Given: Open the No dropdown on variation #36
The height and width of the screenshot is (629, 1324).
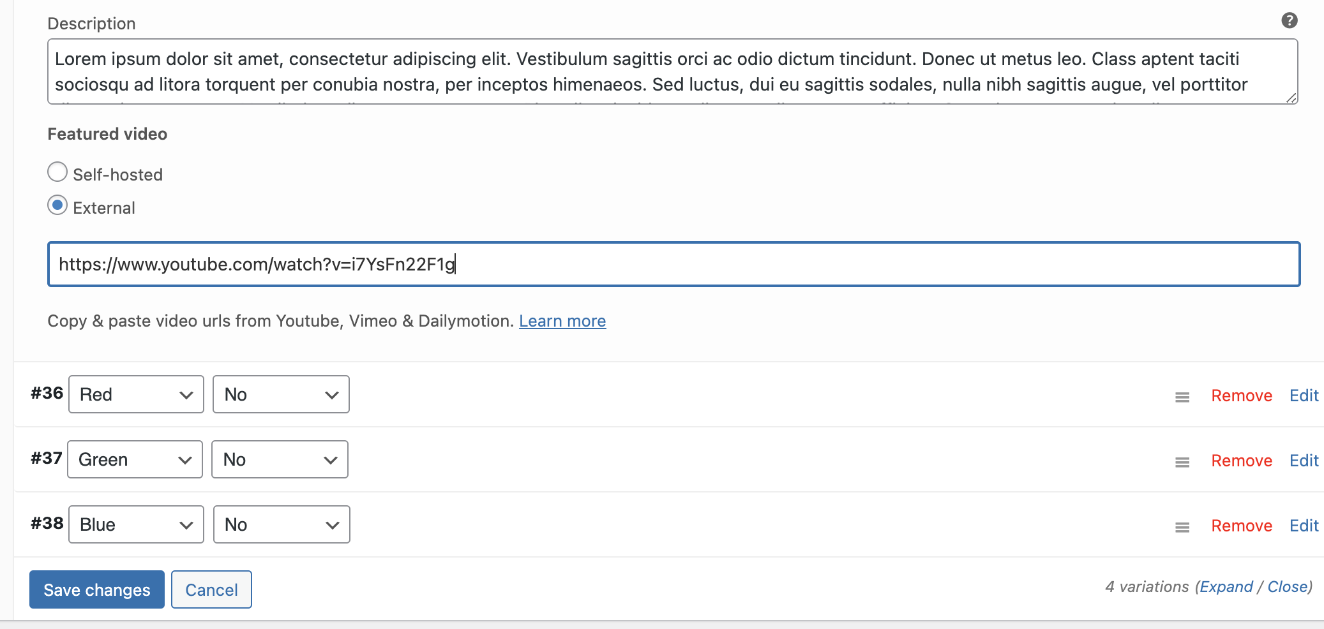Looking at the screenshot, I should click(x=281, y=394).
